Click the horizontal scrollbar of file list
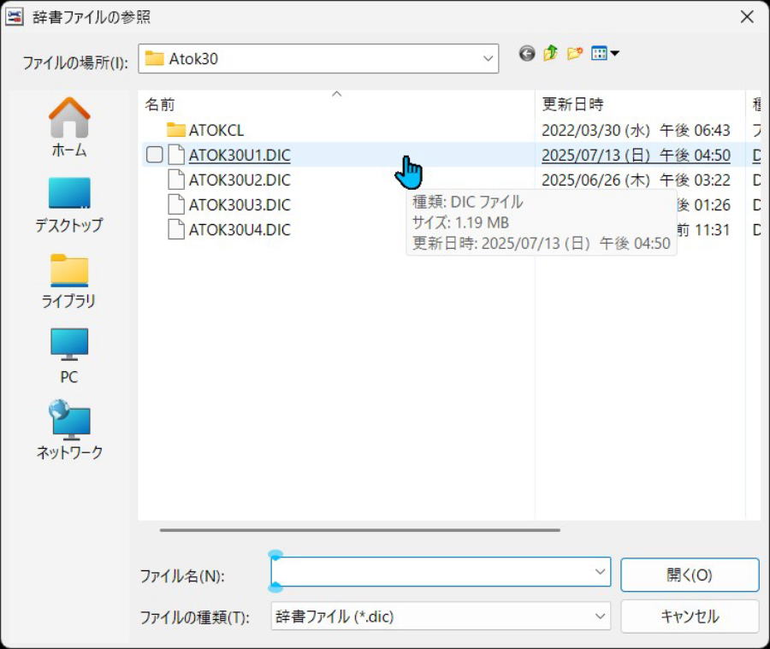The image size is (770, 649). 359,530
